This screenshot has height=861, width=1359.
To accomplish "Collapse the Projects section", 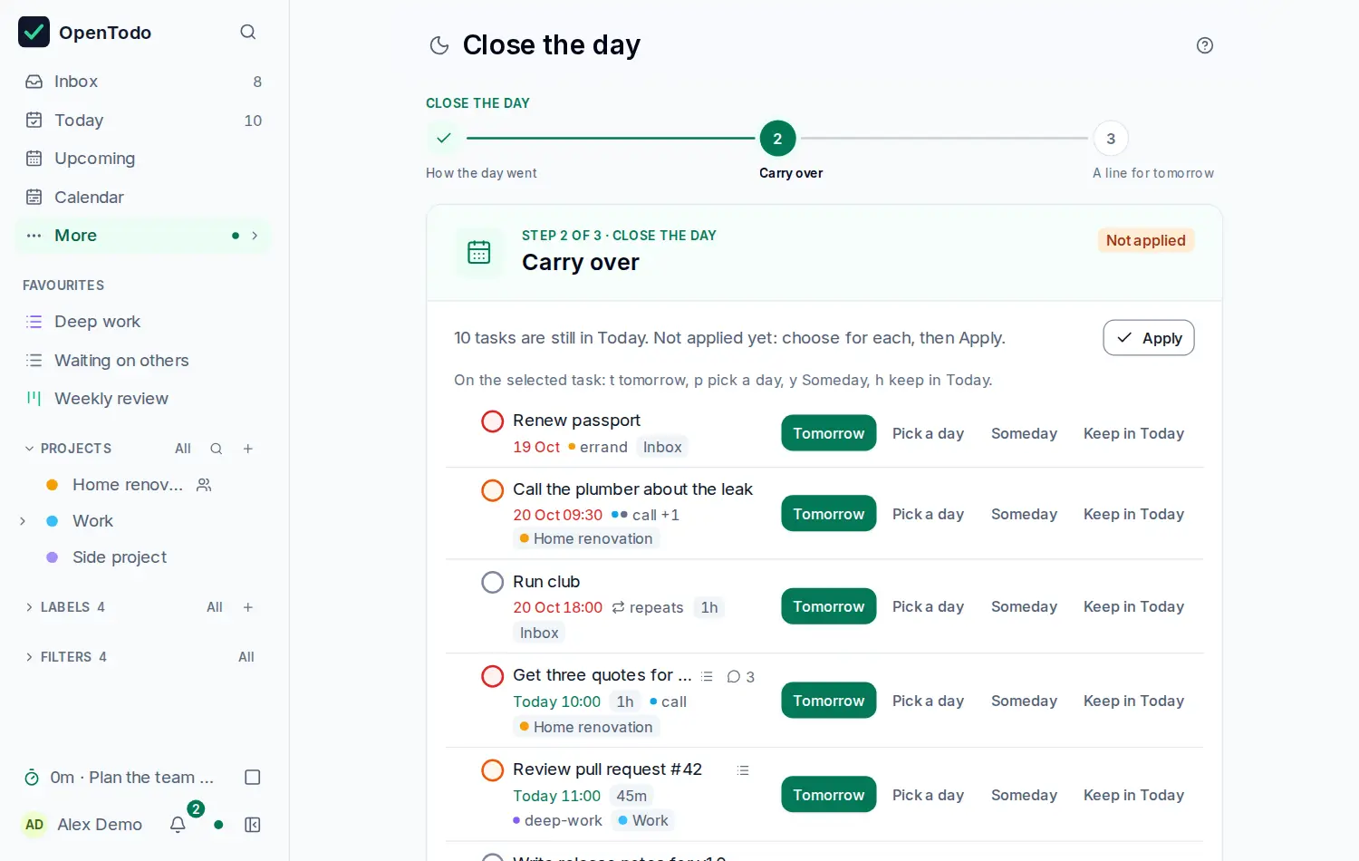I will click(29, 449).
